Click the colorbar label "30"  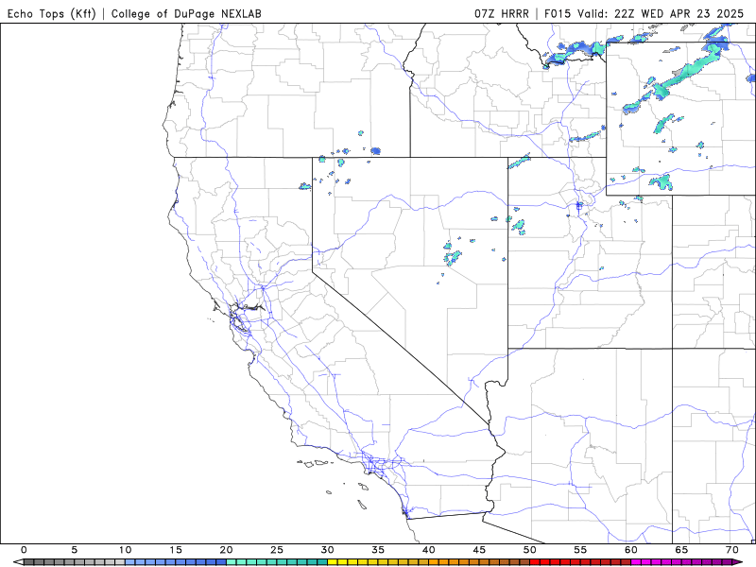[327, 550]
